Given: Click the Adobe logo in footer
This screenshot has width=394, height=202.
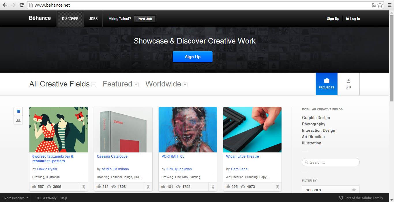Looking at the screenshot, I should (x=341, y=198).
